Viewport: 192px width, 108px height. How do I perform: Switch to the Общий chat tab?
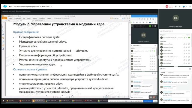point(163,72)
